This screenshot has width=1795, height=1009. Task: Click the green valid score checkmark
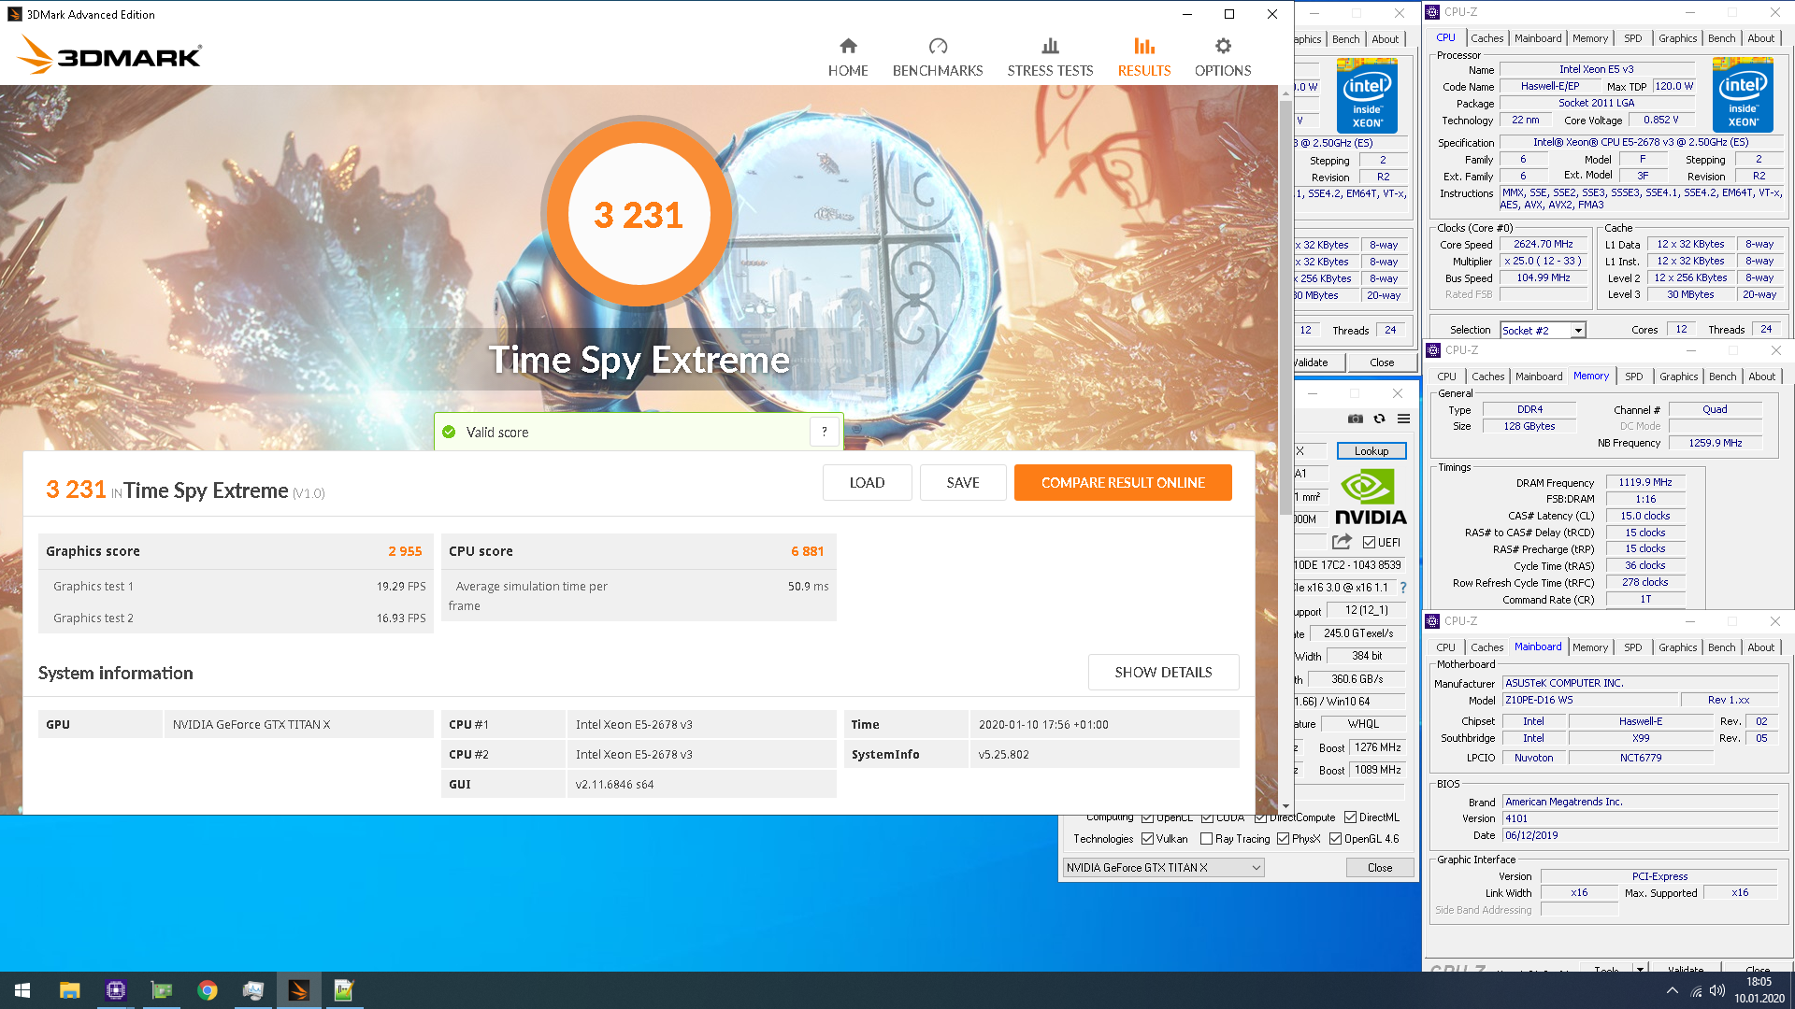pos(449,432)
